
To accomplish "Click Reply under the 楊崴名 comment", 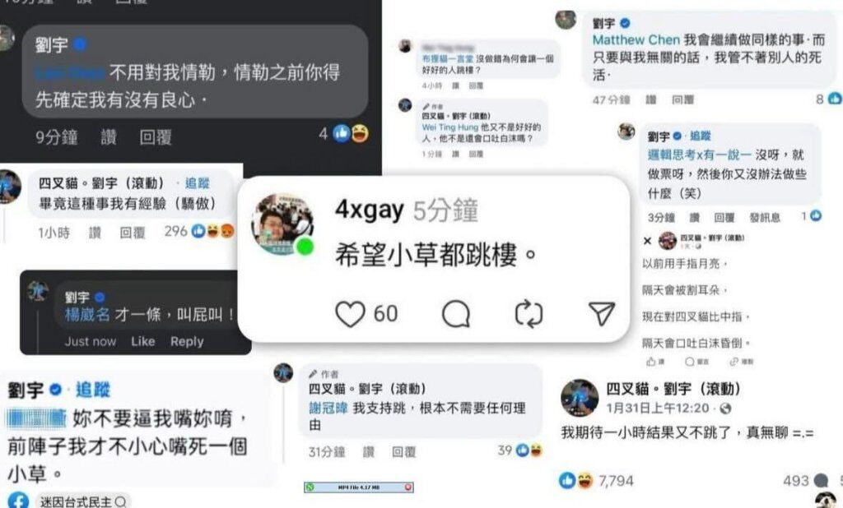I will click(187, 341).
